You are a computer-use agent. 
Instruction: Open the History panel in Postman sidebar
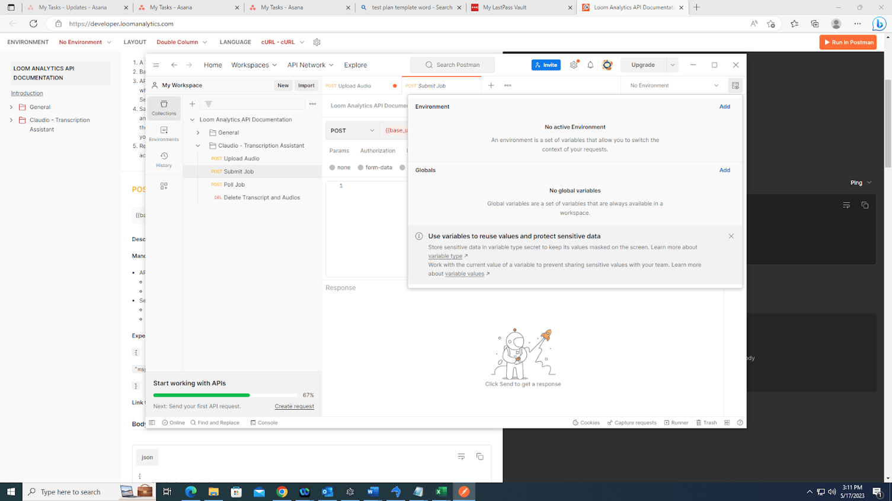164,160
